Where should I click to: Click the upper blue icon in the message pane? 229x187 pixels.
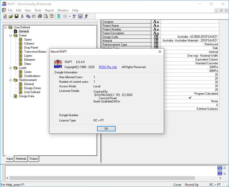point(220,168)
